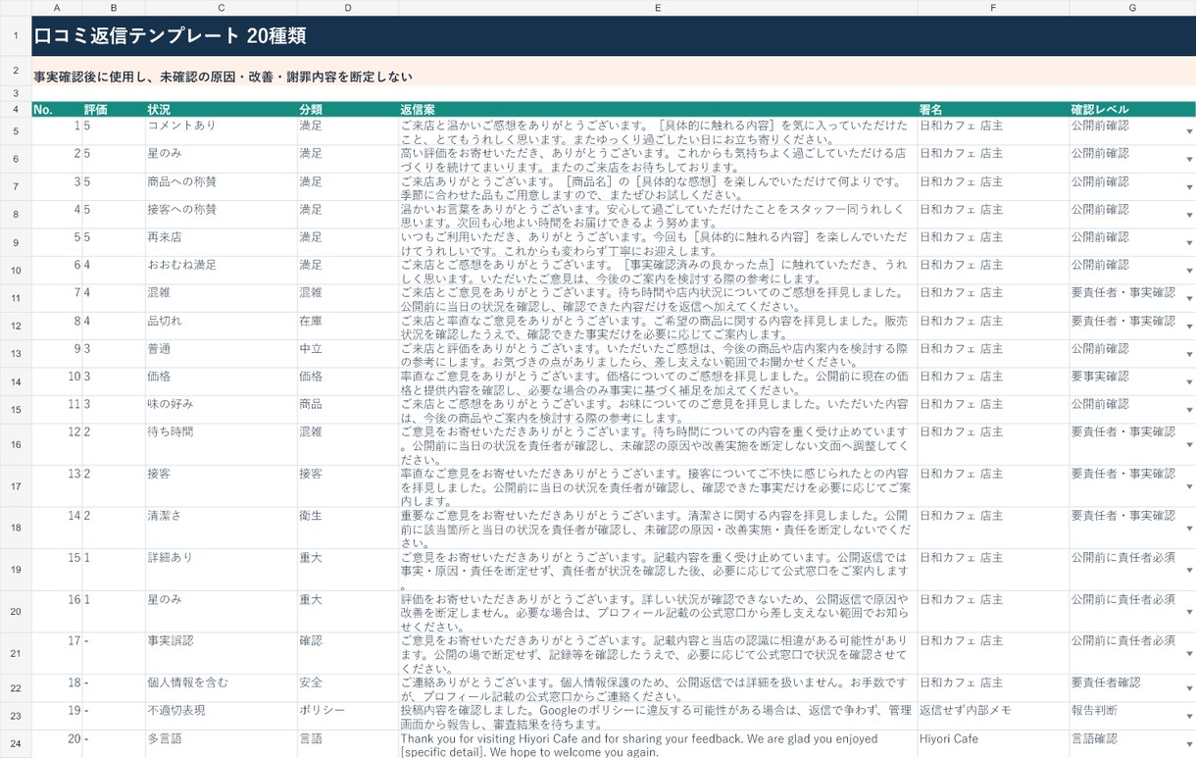
Task: Select the 事実誤認 cell
Action: 222,654
